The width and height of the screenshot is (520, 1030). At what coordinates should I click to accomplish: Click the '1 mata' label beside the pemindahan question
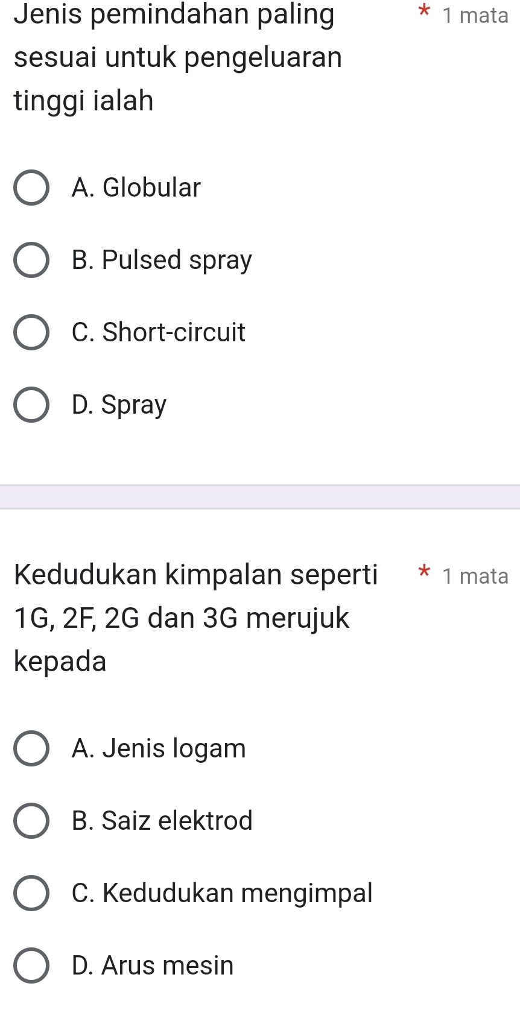click(x=475, y=15)
